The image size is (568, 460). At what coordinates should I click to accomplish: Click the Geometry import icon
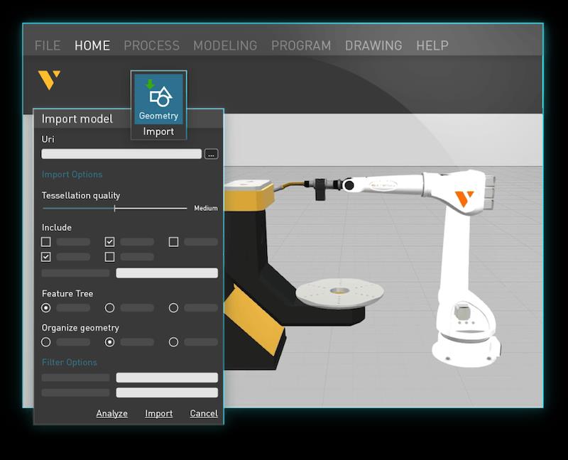click(x=158, y=98)
